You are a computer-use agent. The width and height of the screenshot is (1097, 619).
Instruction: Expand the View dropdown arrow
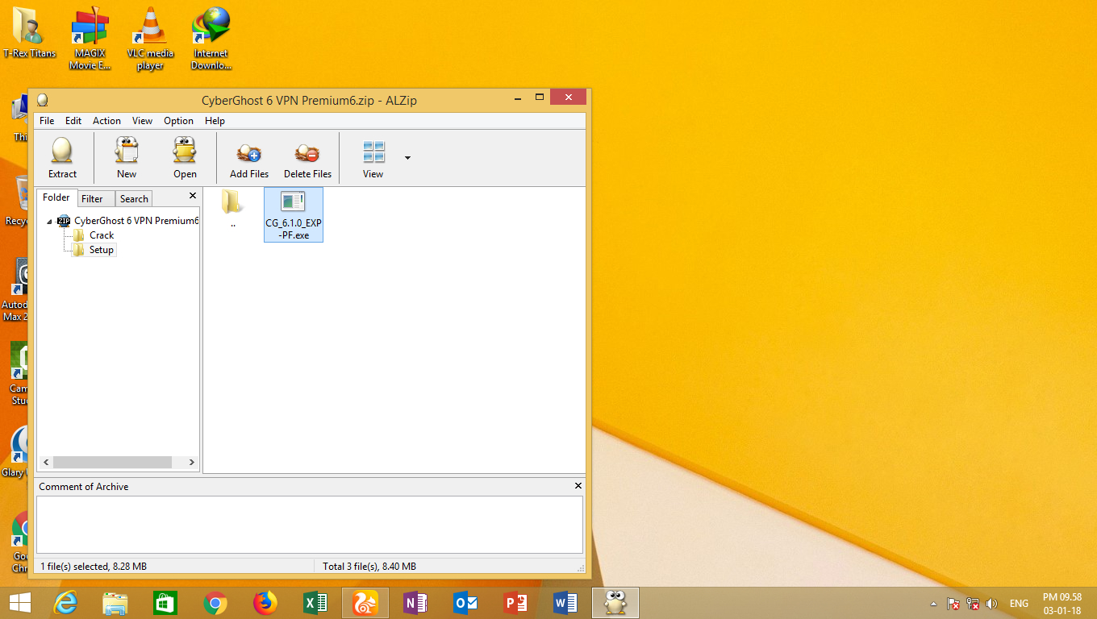[407, 158]
